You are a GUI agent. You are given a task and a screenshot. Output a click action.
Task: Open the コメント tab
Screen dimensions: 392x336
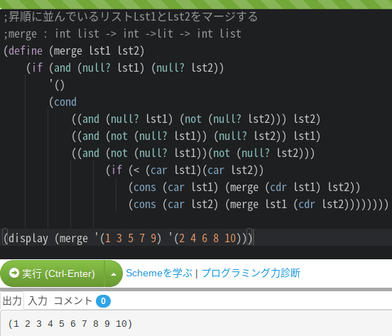click(73, 300)
